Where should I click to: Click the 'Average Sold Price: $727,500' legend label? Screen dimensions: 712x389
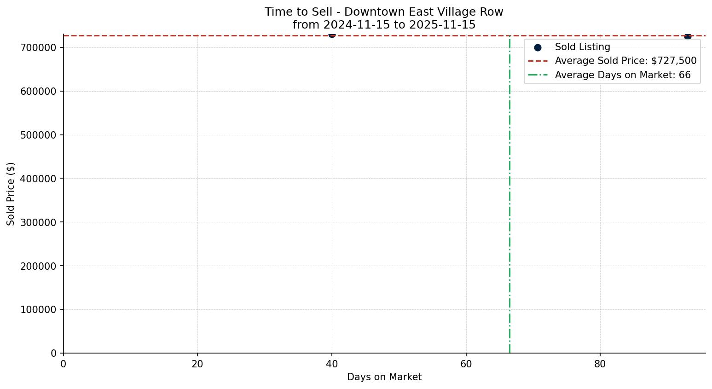[625, 61]
